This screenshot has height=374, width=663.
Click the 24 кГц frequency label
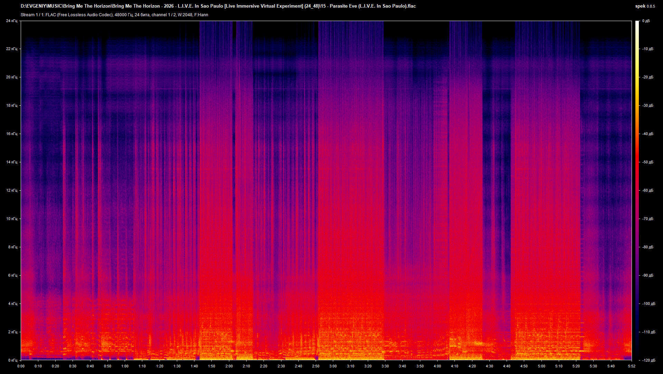pyautogui.click(x=11, y=21)
